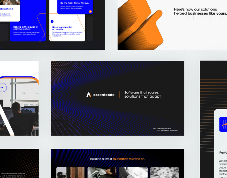Screen dimensions: 227x178
Task: Select 'We are passionate about delivering services' paragraph
Action: coord(67,34)
